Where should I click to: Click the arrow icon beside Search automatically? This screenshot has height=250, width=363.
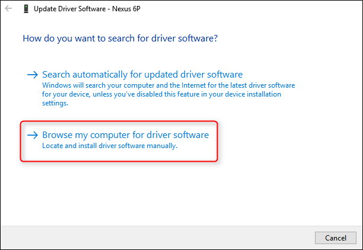[33, 75]
